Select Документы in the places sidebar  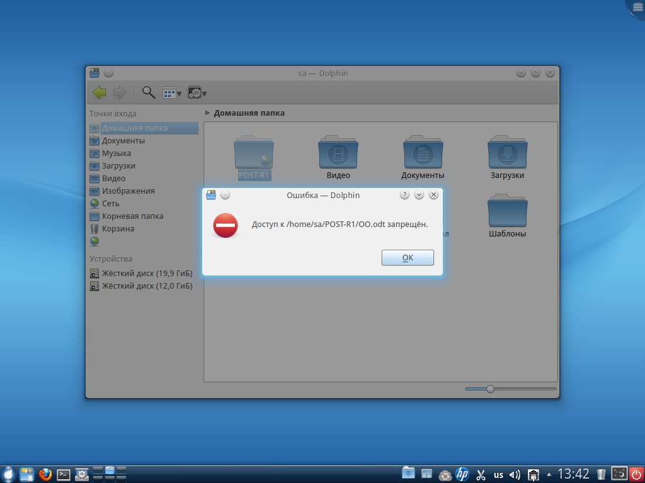pyautogui.click(x=144, y=140)
